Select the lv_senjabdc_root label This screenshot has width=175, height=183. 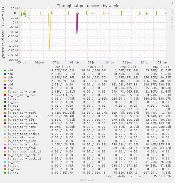(x=22, y=130)
